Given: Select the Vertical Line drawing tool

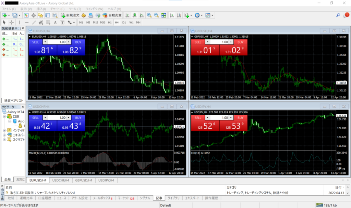Looking at the screenshot, I should click(20, 22).
